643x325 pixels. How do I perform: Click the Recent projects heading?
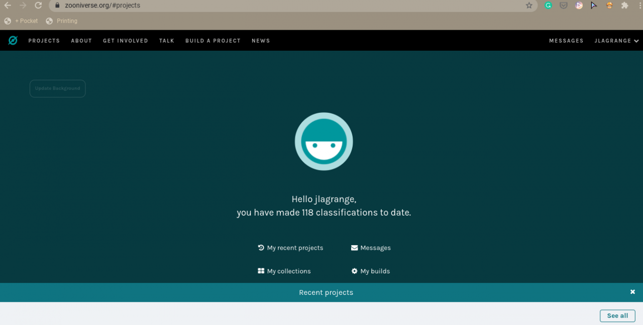coord(326,292)
